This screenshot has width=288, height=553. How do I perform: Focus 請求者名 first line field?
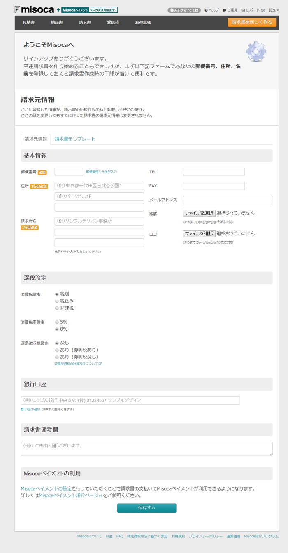[x=99, y=221]
